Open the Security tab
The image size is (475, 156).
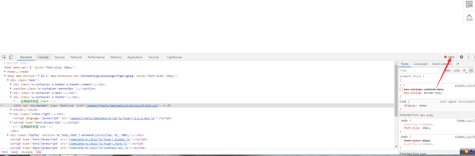(154, 57)
